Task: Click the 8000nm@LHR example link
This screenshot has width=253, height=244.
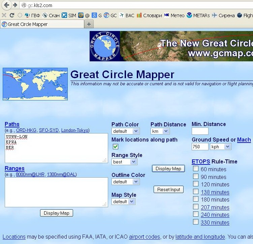Action: pos(30,175)
